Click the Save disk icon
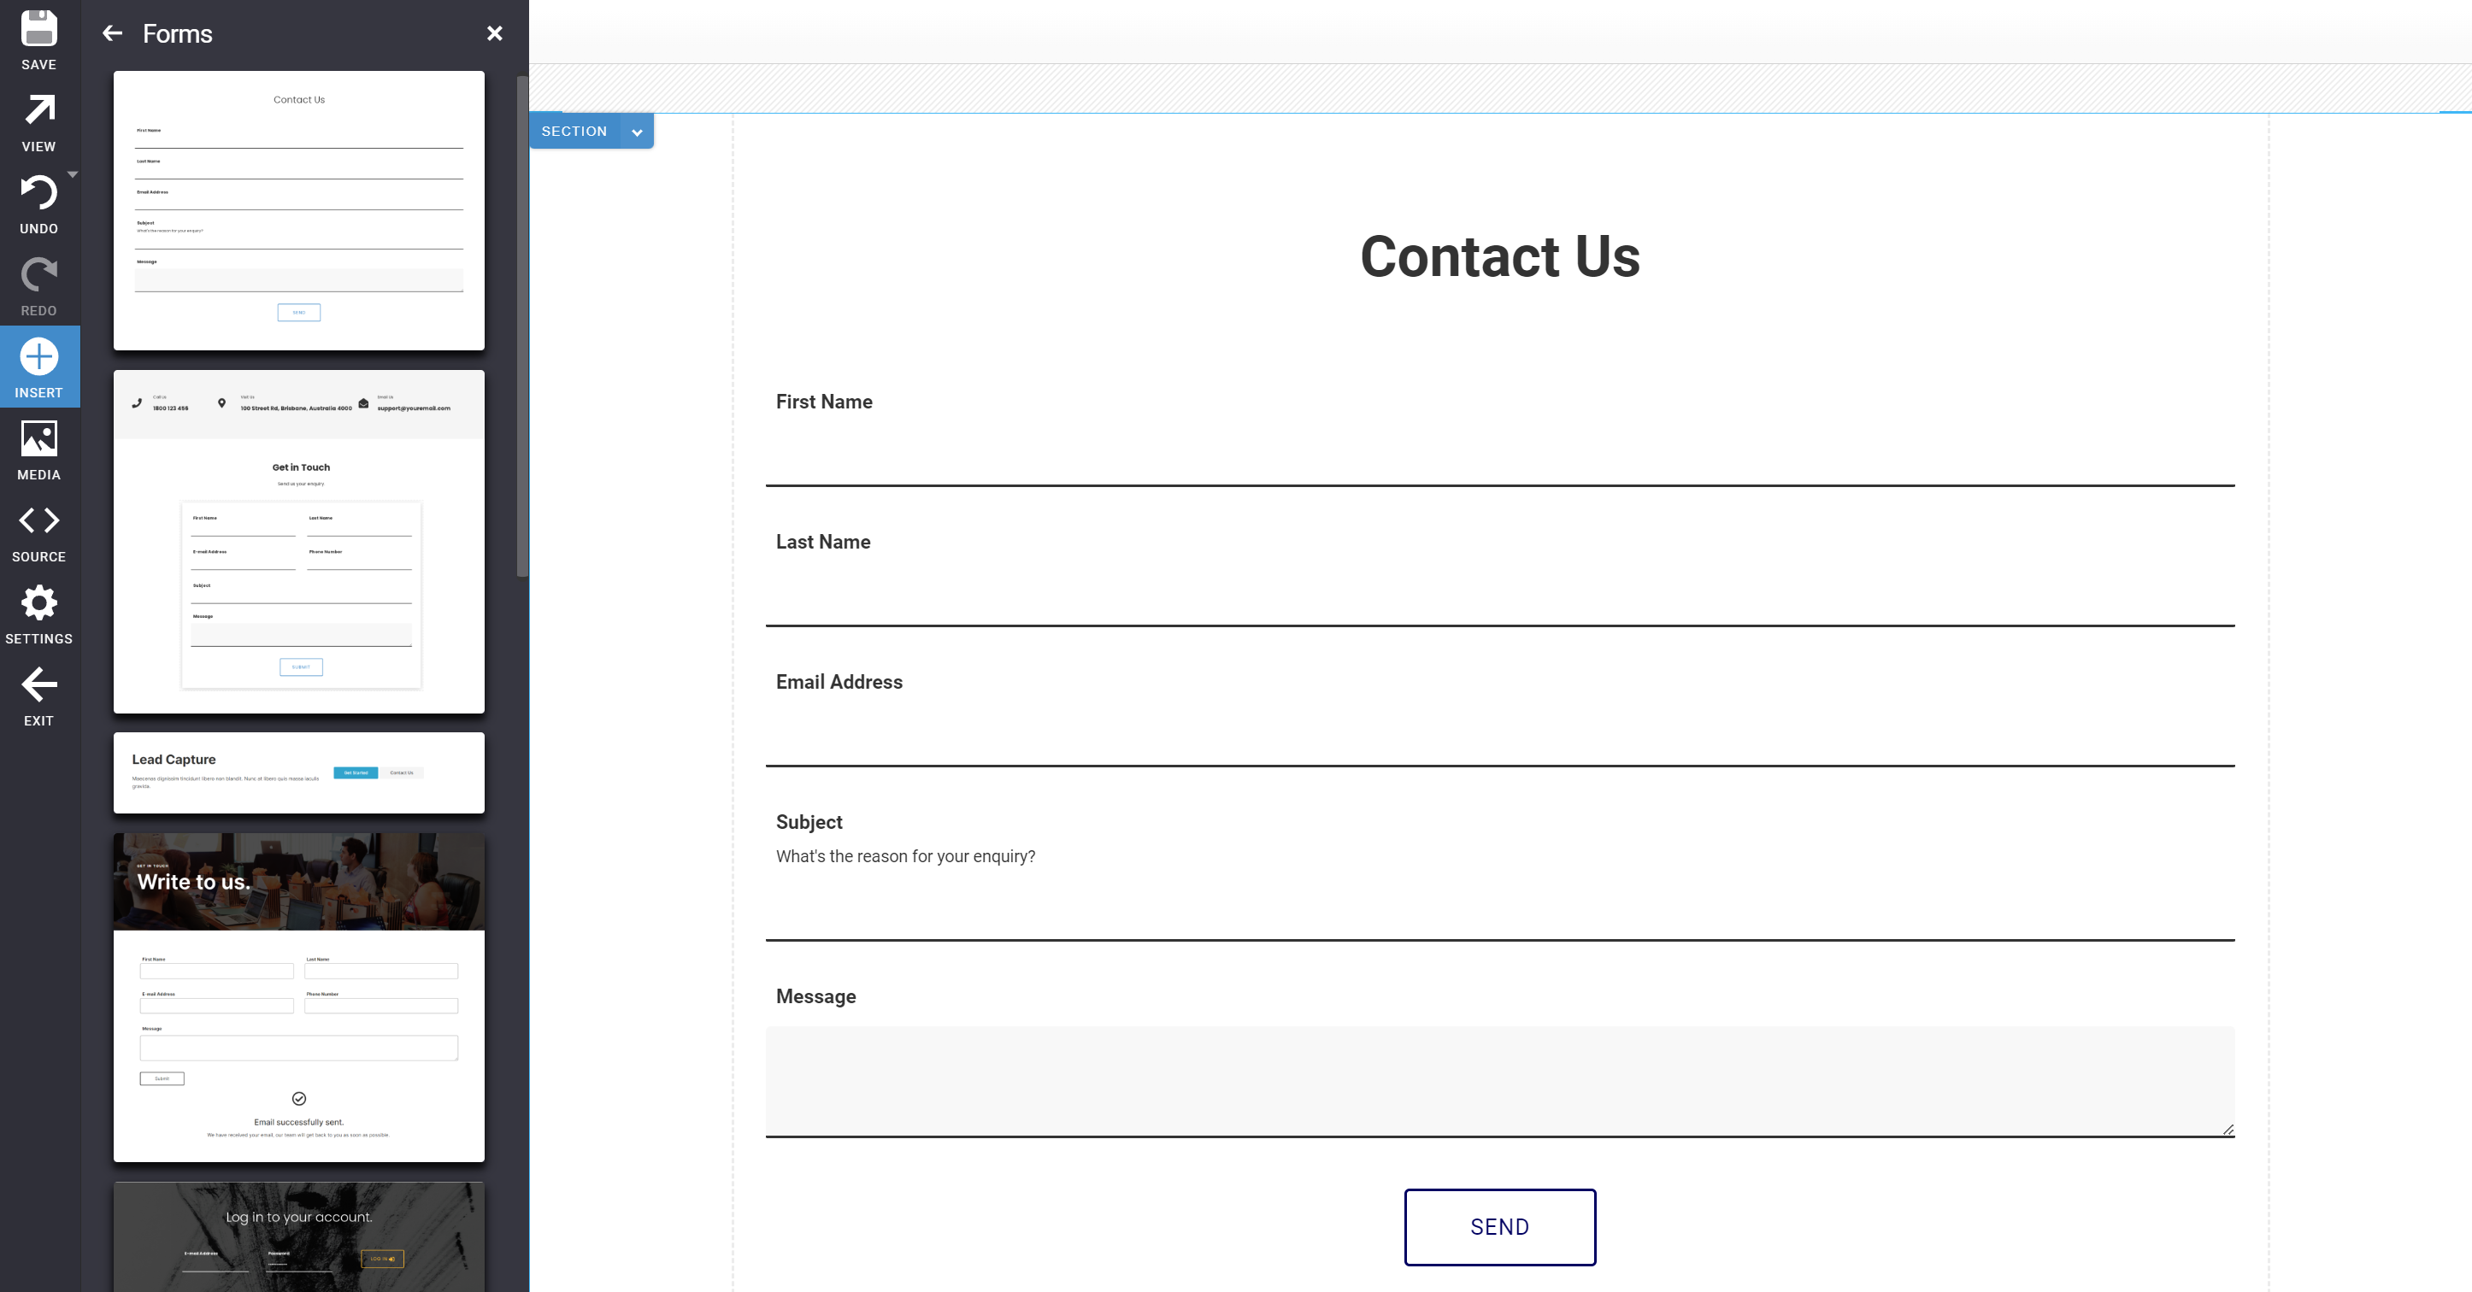This screenshot has width=2472, height=1292. [x=39, y=29]
